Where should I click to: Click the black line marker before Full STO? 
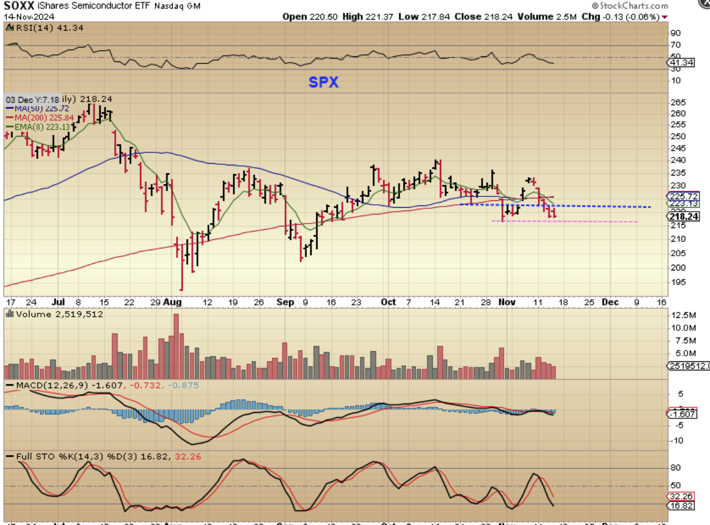click(x=10, y=455)
